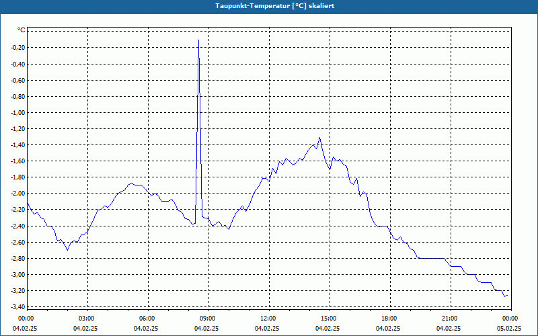Click the -2,40 y-axis value

point(18,226)
